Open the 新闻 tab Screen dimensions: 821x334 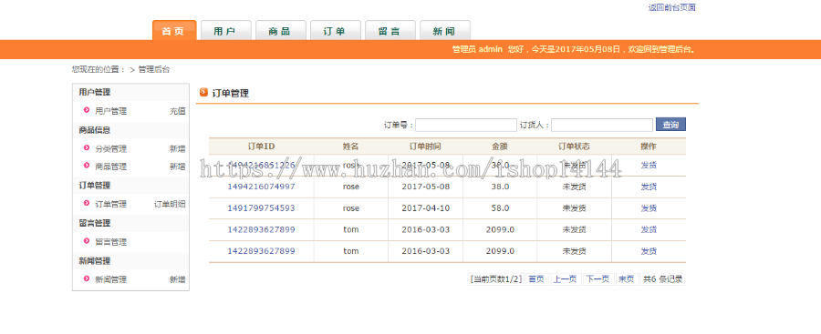pos(444,30)
